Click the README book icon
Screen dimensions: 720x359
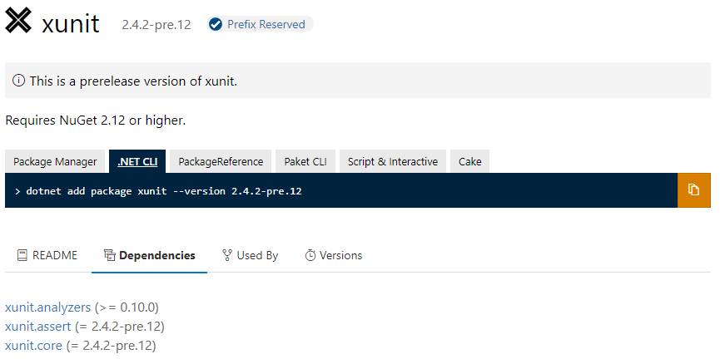pyautogui.click(x=22, y=255)
